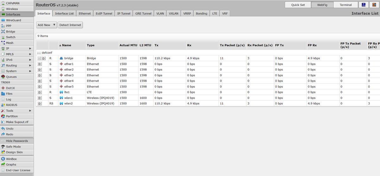Image resolution: width=380 pixels, height=176 pixels.
Task: Open the Bridge menu in sidebar
Action: click(17, 32)
